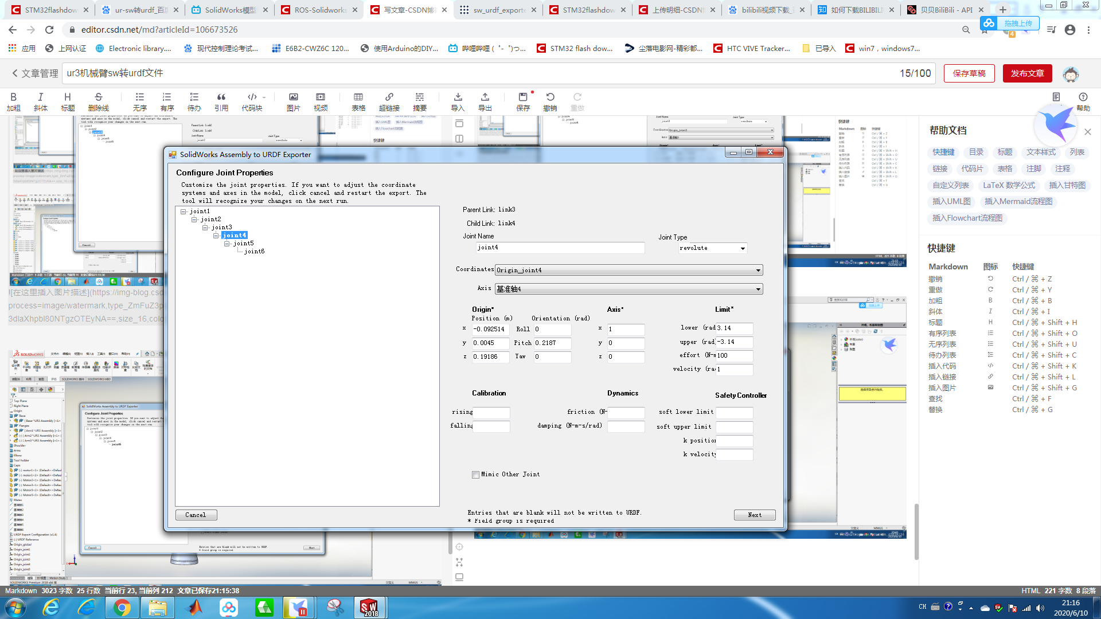Check the Mimic Other Joint checkbox
1101x619 pixels.
pyautogui.click(x=475, y=475)
